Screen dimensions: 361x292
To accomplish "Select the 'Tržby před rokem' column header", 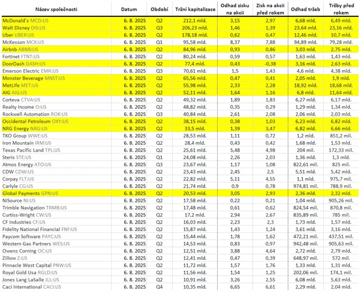I will [x=341, y=10].
